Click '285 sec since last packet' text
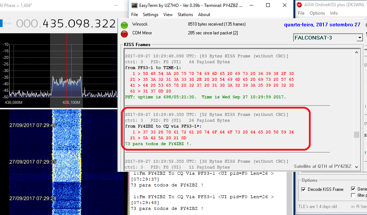 (x=213, y=33)
